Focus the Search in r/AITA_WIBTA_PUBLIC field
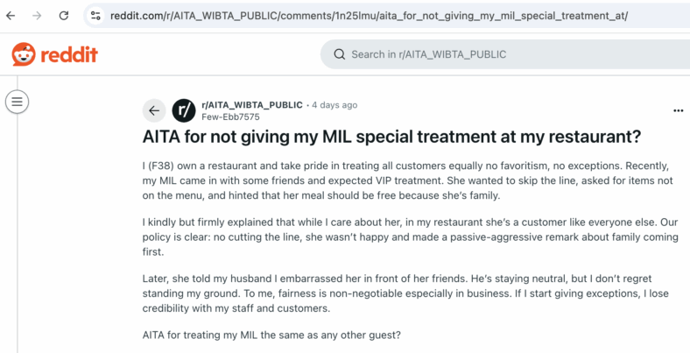 tap(505, 54)
